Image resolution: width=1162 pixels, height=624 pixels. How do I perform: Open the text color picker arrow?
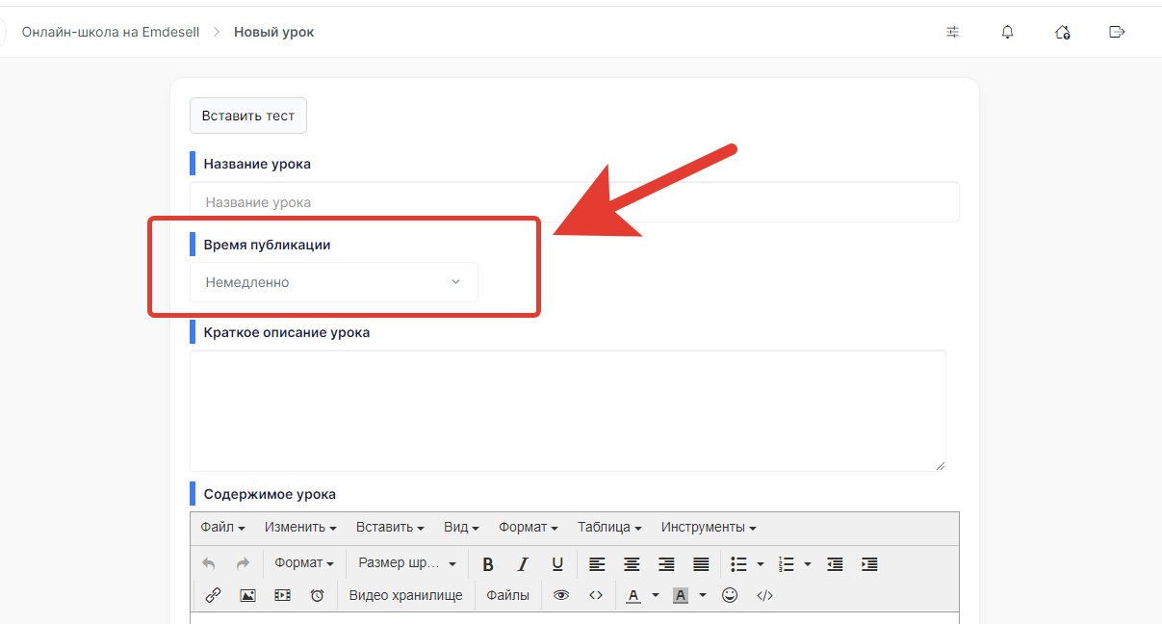(656, 595)
